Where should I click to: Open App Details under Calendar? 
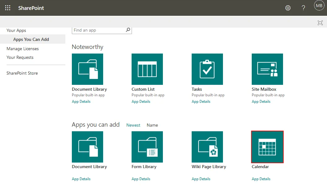[x=261, y=179]
